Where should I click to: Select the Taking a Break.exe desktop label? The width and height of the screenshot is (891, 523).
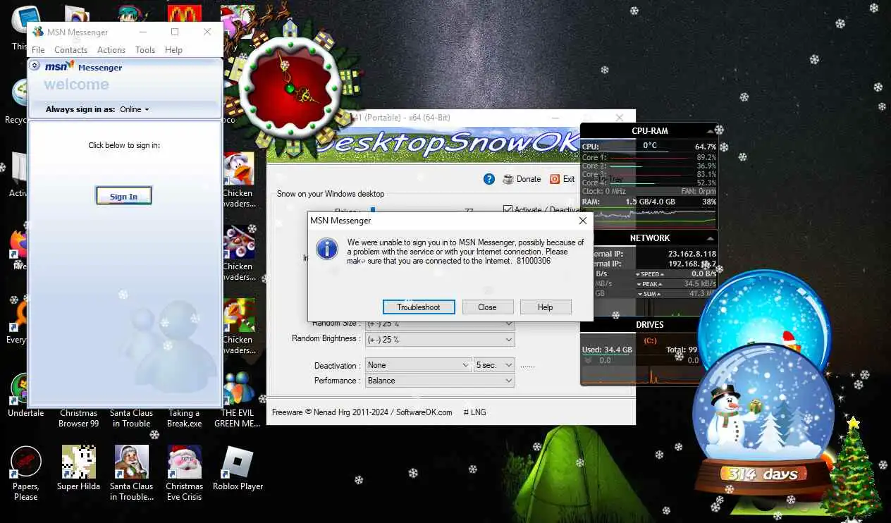click(185, 418)
